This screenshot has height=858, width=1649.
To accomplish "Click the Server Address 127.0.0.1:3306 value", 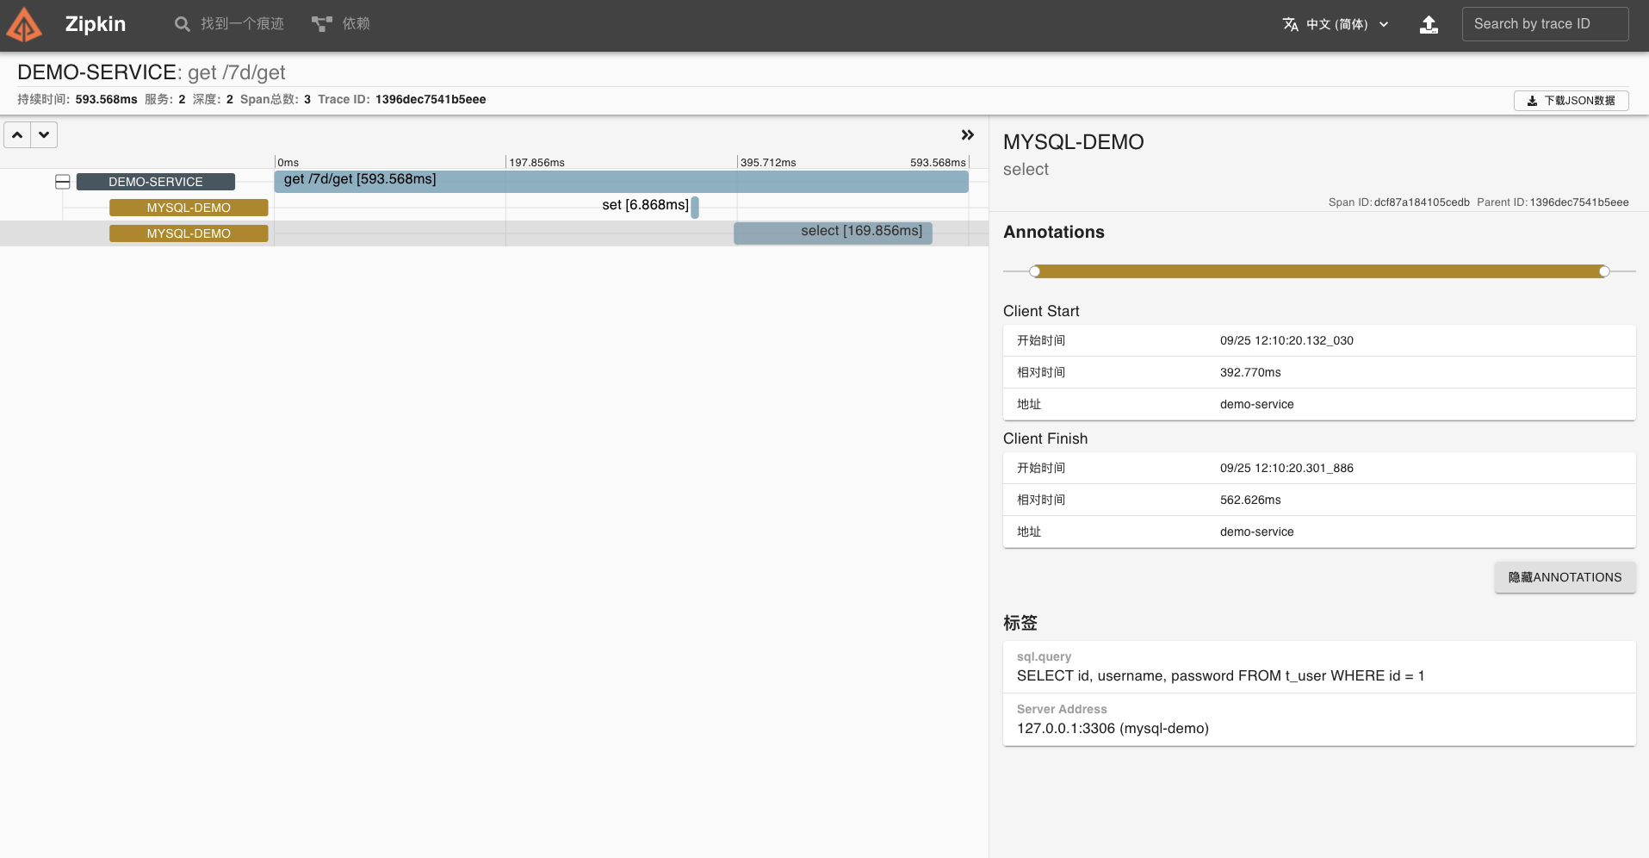I will [x=1113, y=728].
